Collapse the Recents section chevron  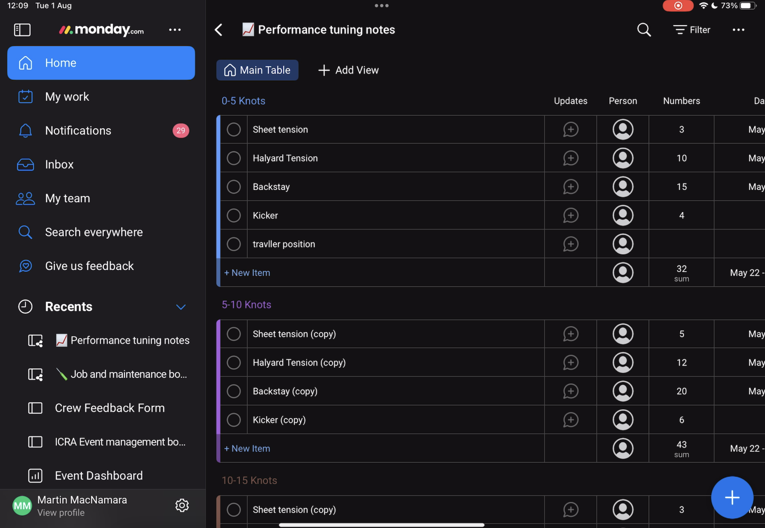(181, 307)
